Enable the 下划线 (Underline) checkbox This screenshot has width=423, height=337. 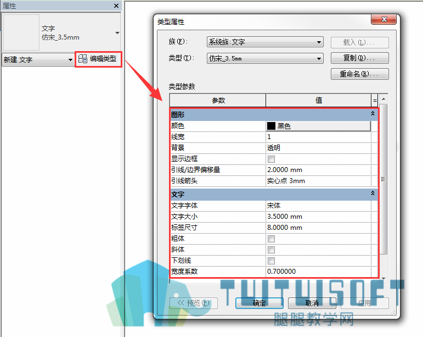pyautogui.click(x=271, y=261)
